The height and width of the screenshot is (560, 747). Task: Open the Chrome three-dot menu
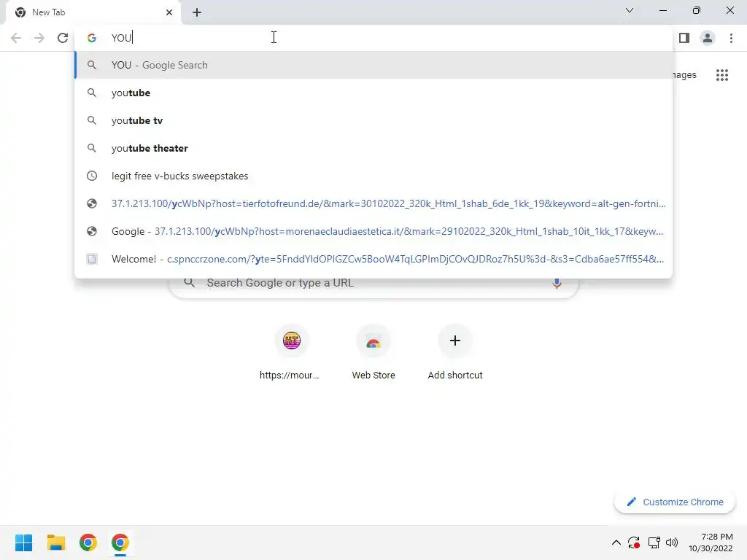coord(731,38)
